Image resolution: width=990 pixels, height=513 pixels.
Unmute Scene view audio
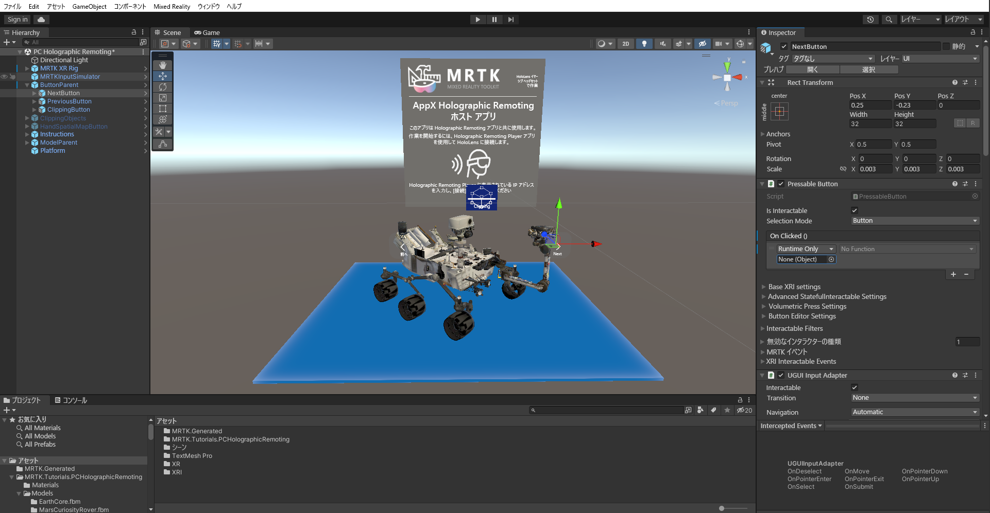[662, 44]
